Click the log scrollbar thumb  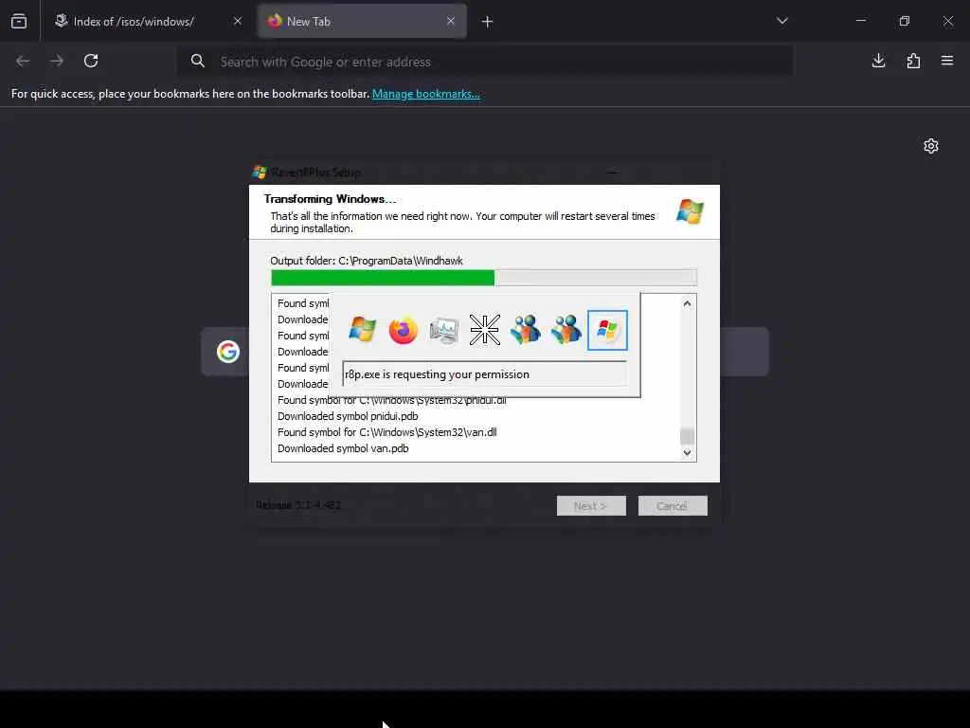687,436
